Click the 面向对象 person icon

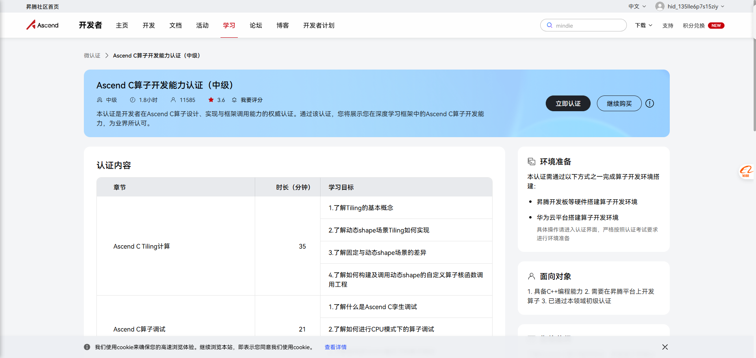coord(532,276)
